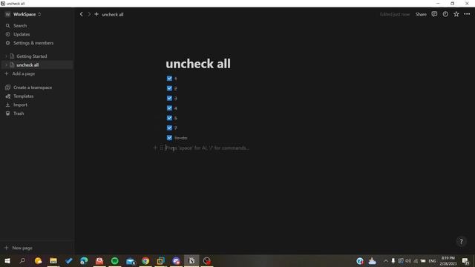Open volume control in system tray

tap(408, 260)
